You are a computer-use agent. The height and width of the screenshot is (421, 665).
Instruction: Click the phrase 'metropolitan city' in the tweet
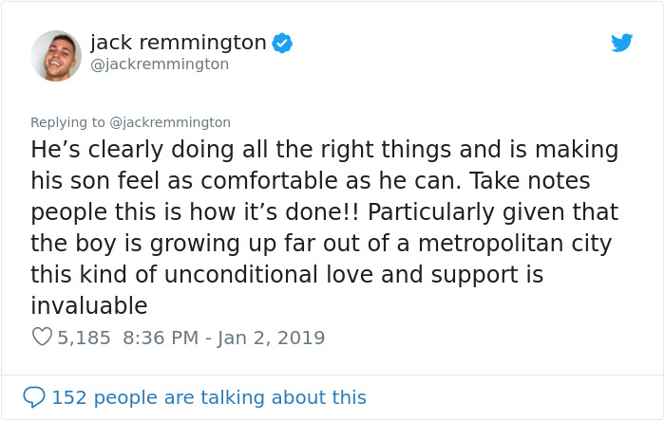[x=528, y=244]
